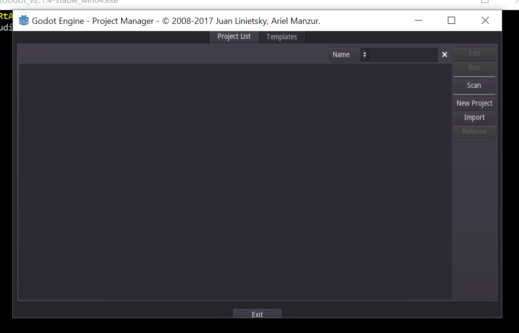
Task: Open the Name sort dropdown
Action: (x=344, y=54)
